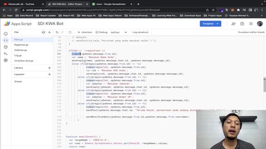Screen dimensions: 266x149
Task: Place cursor on line 101 simpan call
Action: coord(76,54)
